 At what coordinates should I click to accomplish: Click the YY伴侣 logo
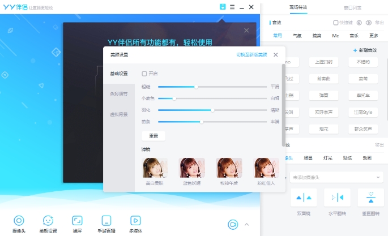pos(15,7)
